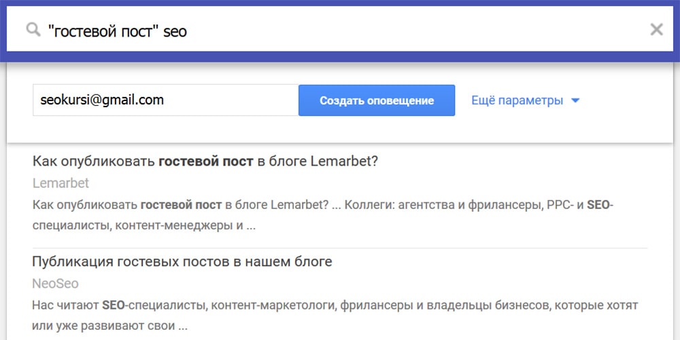This screenshot has width=680, height=340.
Task: Expand the arrow next to Ещё параметры
Action: 575,100
